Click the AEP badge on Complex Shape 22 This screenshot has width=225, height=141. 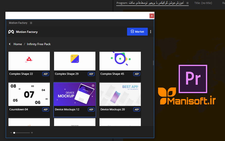(46, 74)
